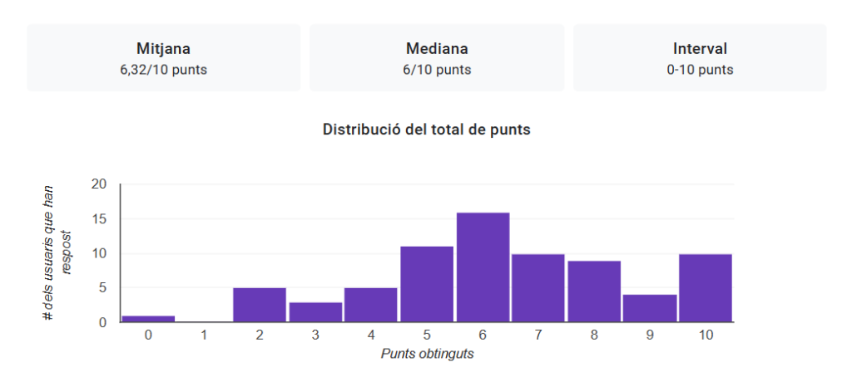
Task: Click the histogram bar for score 0
Action: click(x=148, y=318)
